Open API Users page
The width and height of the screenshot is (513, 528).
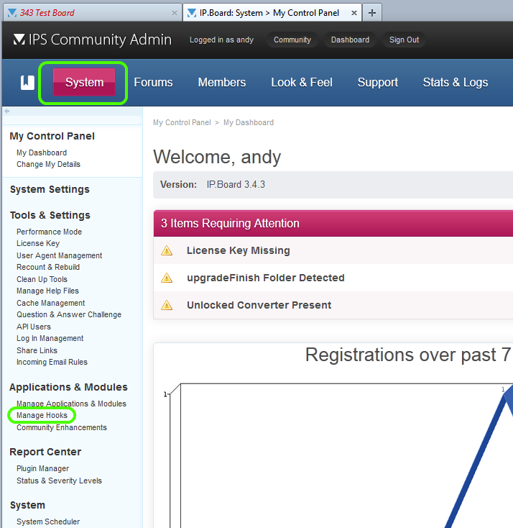(34, 327)
